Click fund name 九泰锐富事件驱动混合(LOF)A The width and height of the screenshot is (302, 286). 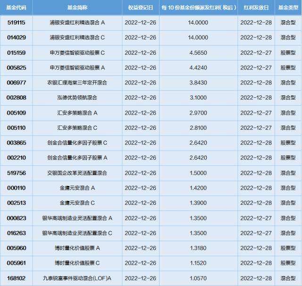click(x=77, y=278)
